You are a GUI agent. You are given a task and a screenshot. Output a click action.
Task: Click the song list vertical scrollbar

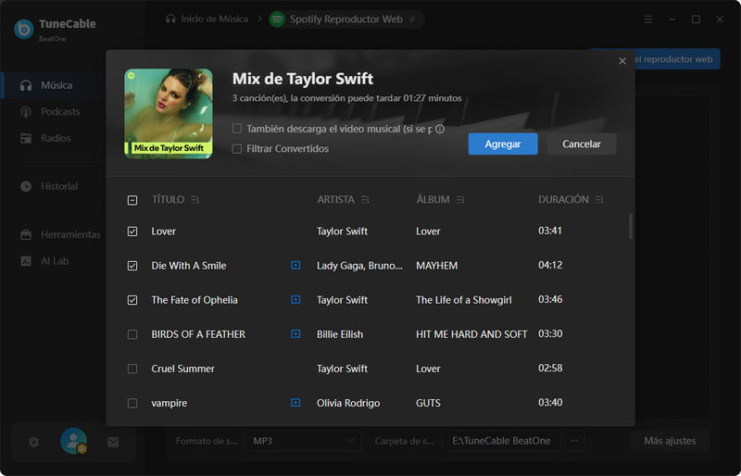pos(631,226)
